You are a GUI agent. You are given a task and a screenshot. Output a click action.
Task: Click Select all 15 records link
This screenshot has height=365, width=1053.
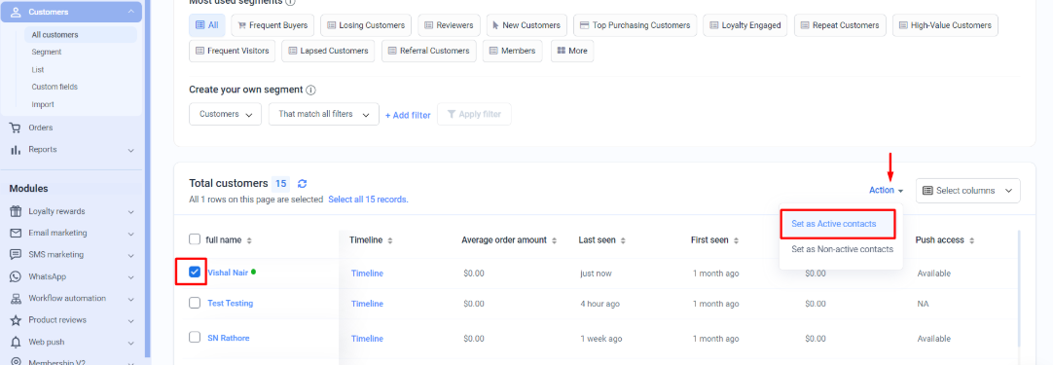click(368, 200)
